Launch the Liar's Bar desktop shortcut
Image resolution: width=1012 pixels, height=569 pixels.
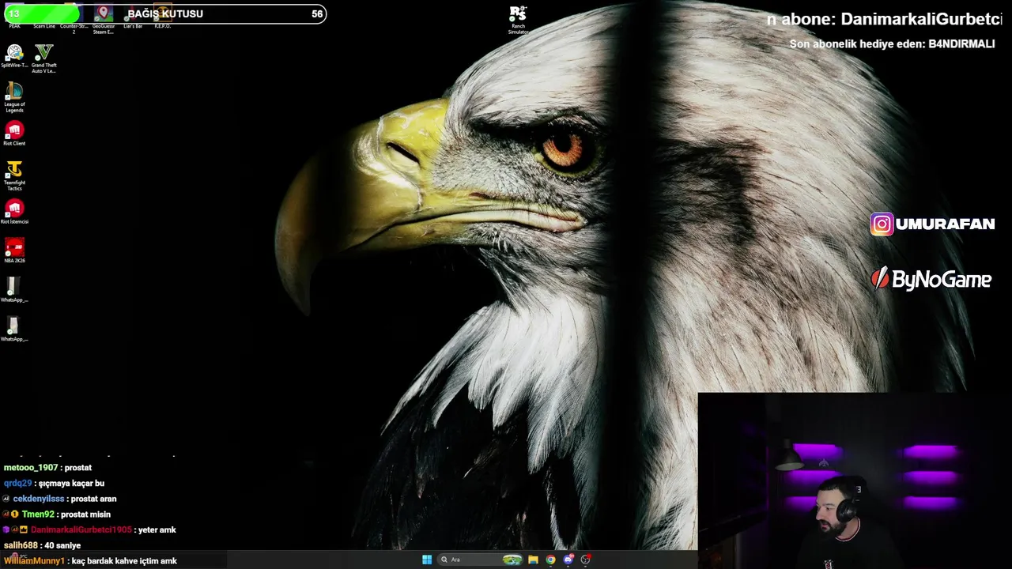point(133,17)
